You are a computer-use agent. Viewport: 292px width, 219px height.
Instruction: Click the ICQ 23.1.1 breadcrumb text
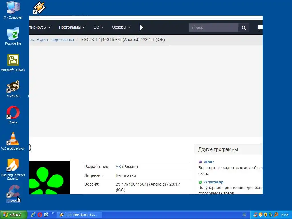(123, 40)
